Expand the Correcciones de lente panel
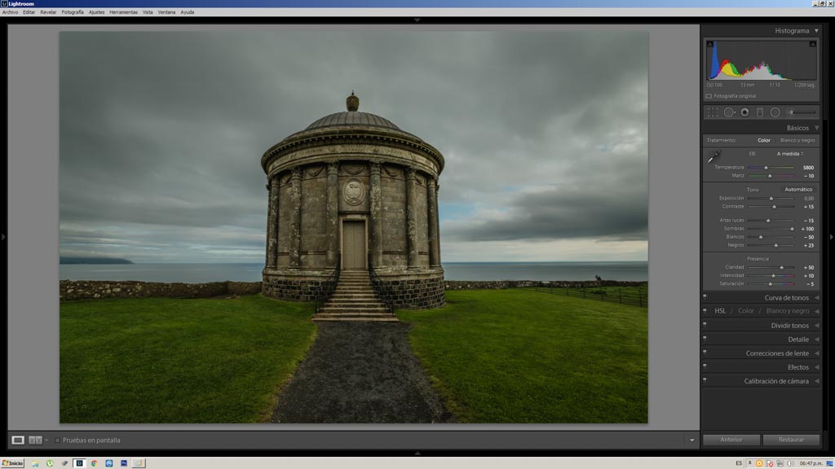Image resolution: width=835 pixels, height=469 pixels. pyautogui.click(x=777, y=353)
